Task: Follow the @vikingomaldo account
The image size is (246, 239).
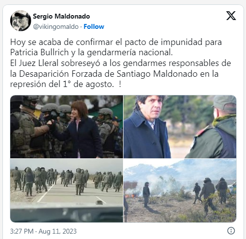Action: (94, 26)
